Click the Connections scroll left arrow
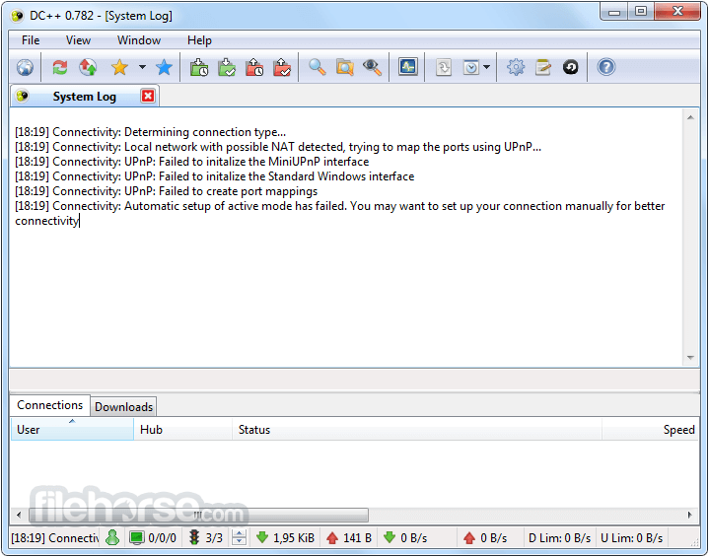Screen dimensions: 709x557 click(19, 515)
